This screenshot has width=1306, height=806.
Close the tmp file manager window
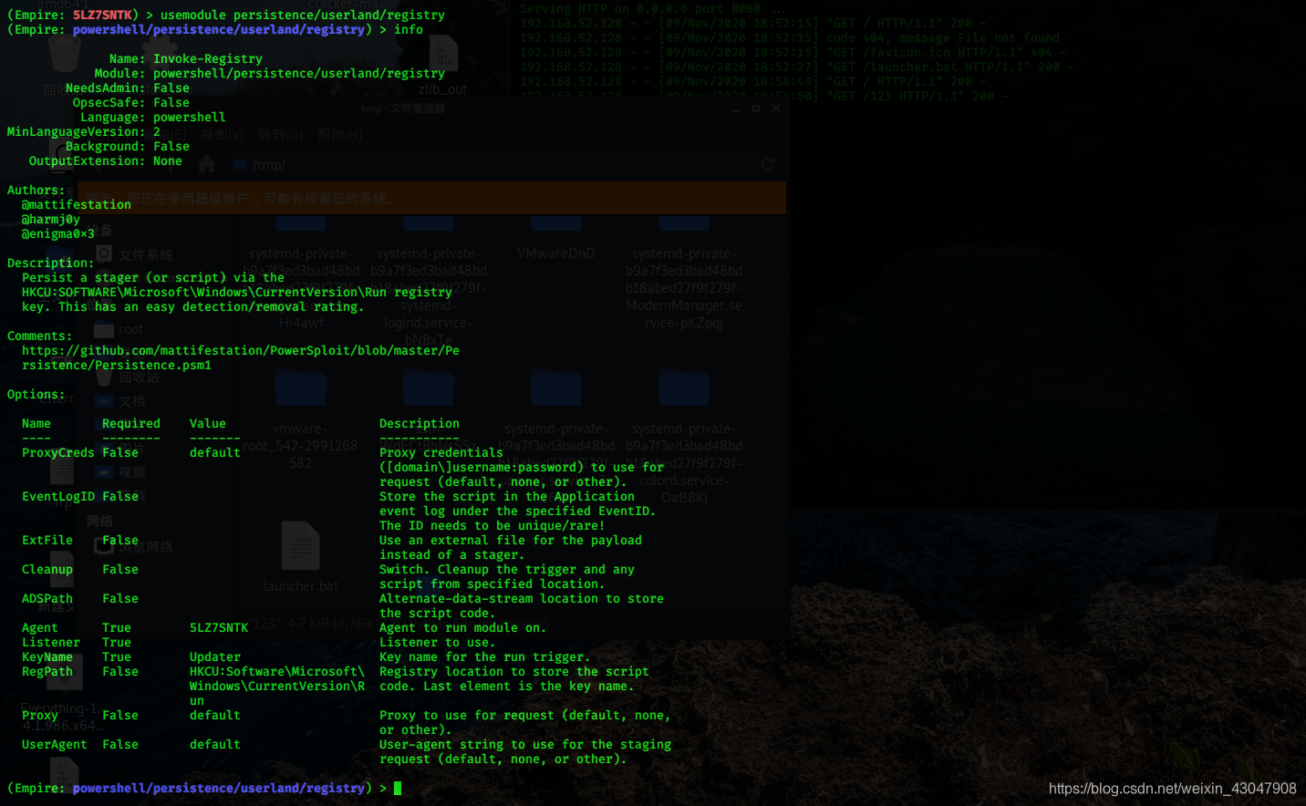point(776,108)
